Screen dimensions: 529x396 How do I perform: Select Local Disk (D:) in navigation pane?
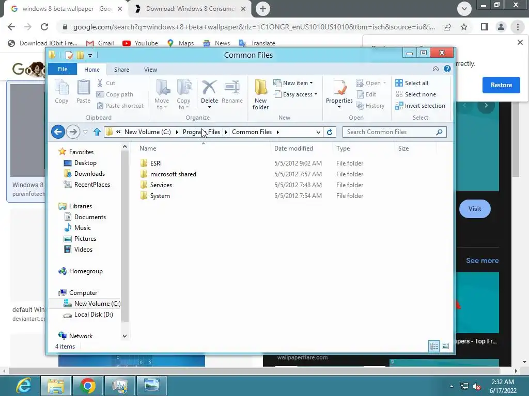click(x=93, y=315)
